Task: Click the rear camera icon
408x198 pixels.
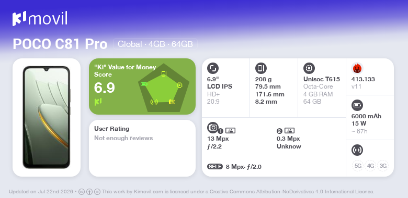Action: click(213, 127)
